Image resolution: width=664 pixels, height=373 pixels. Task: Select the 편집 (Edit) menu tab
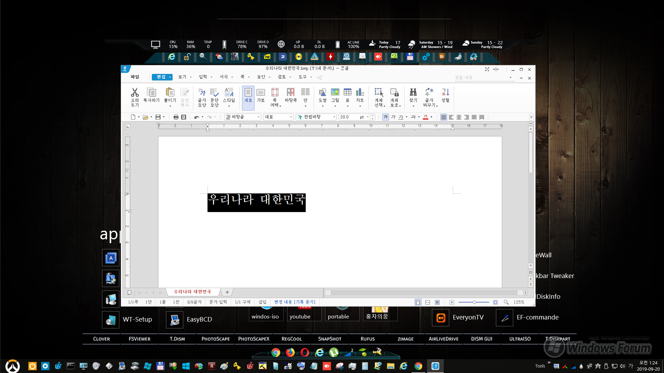click(x=161, y=77)
